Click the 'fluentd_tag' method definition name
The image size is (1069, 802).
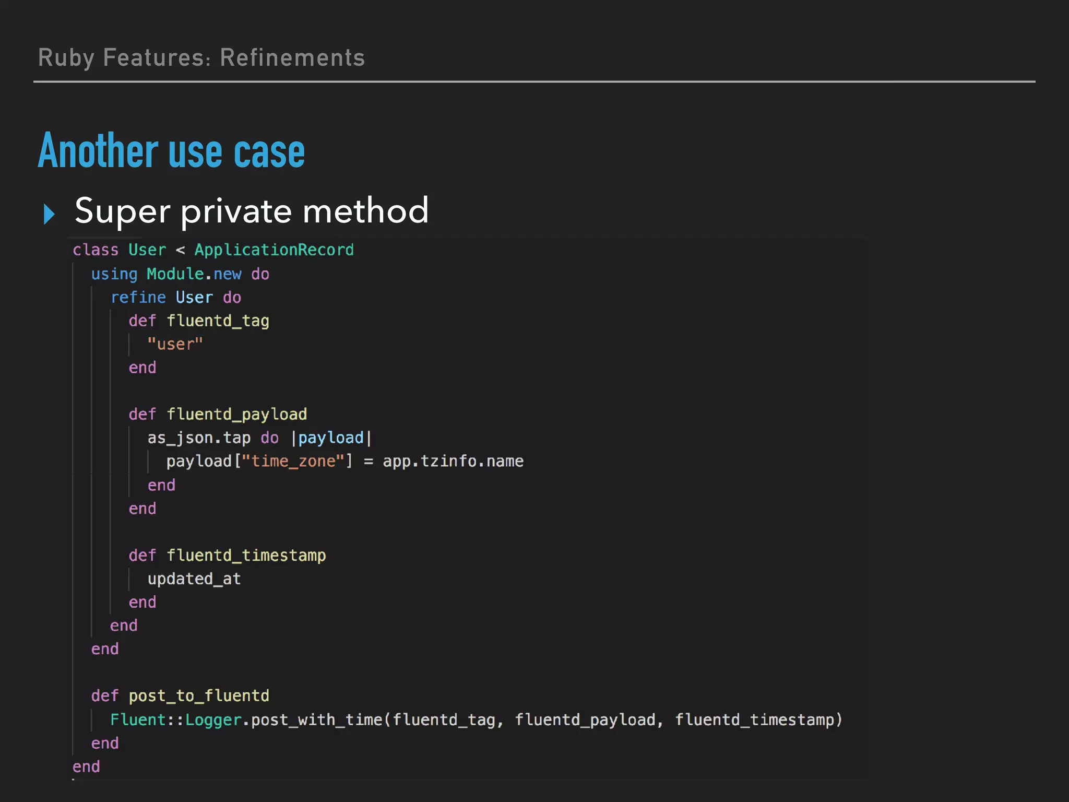click(x=218, y=321)
